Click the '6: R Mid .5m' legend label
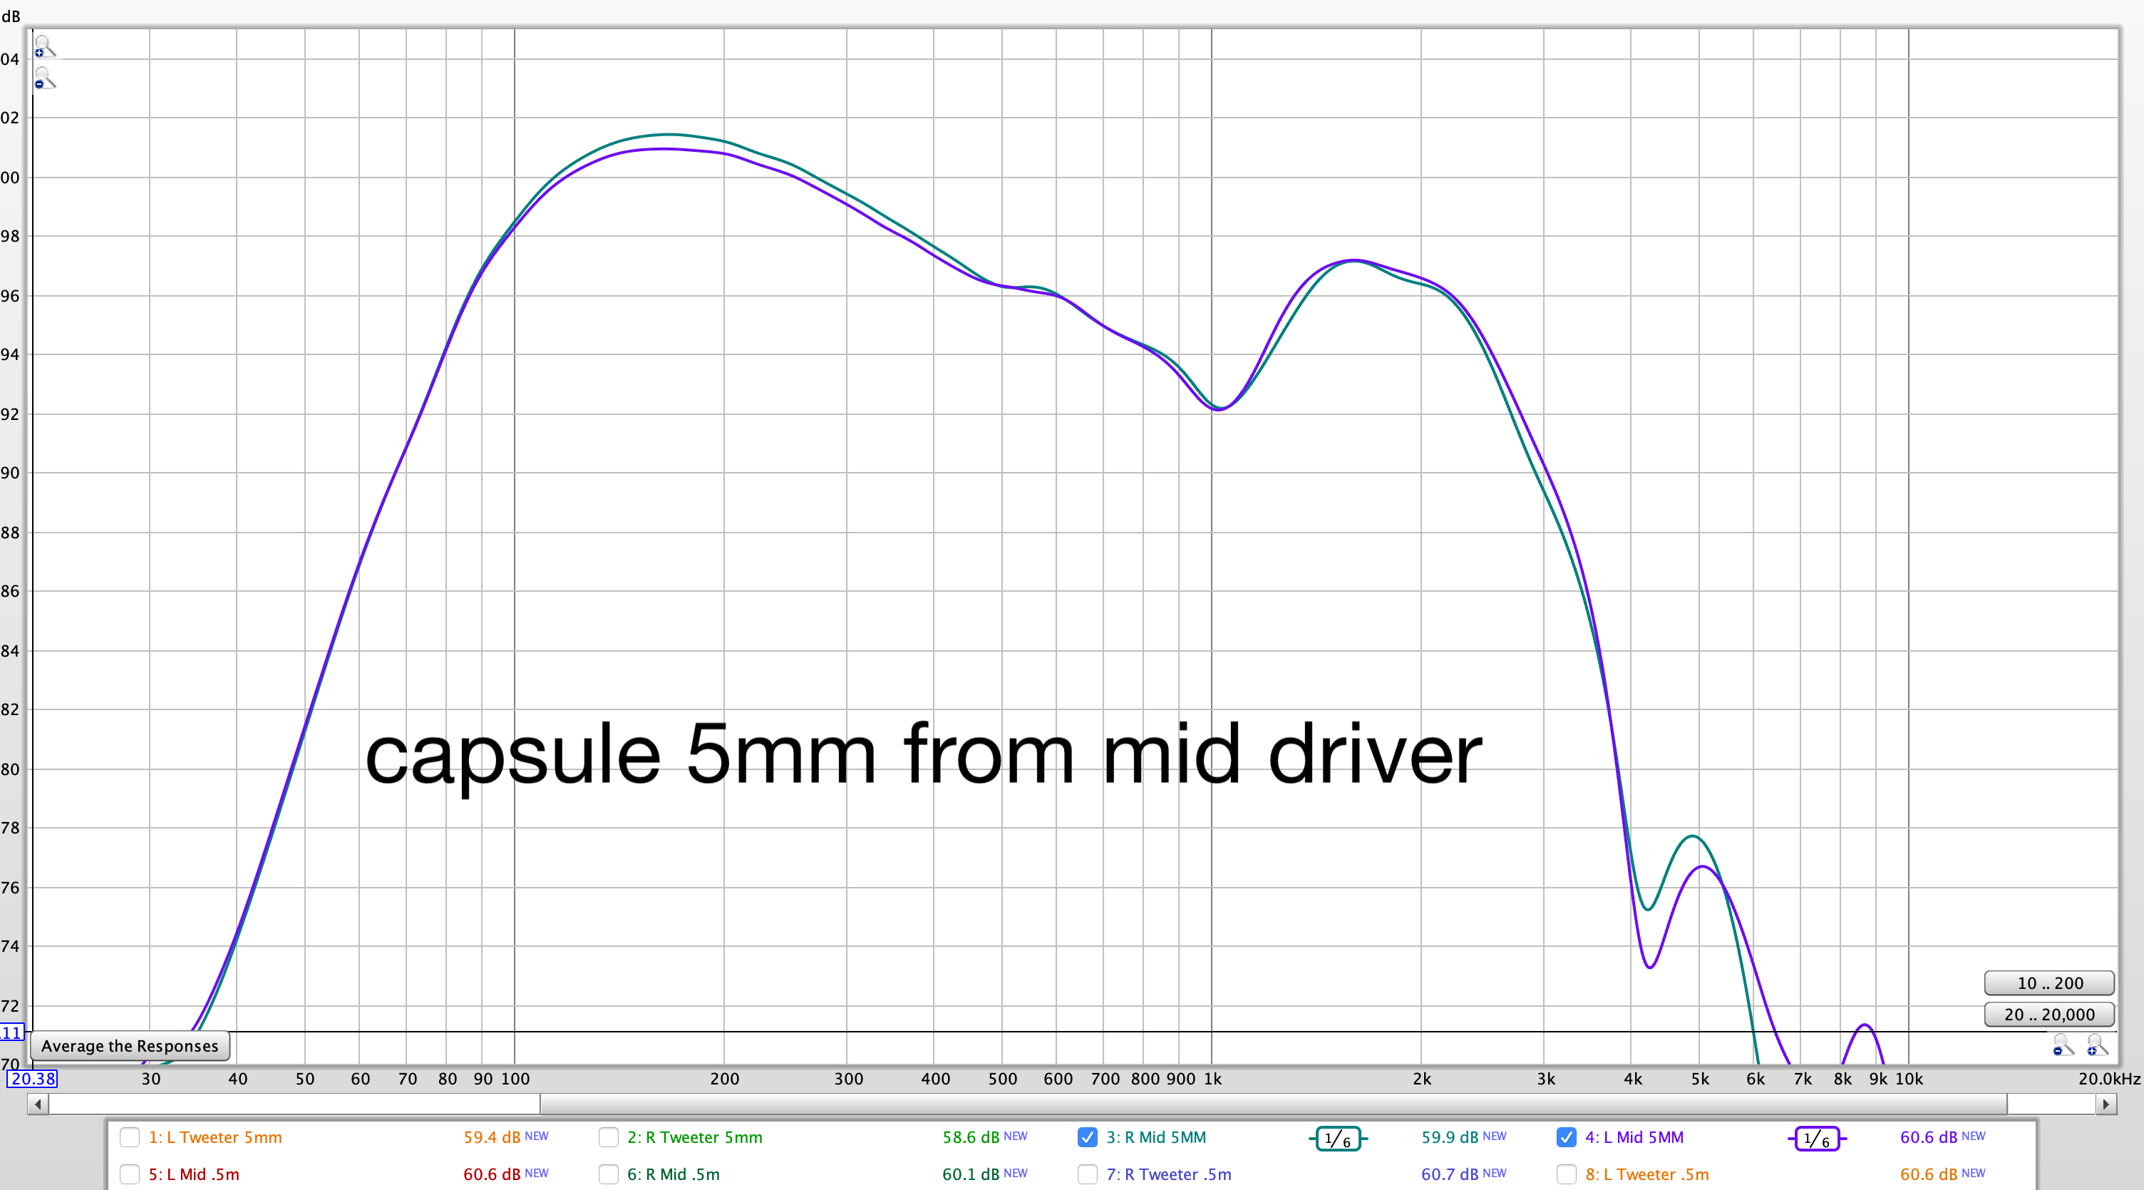 pyautogui.click(x=674, y=1175)
